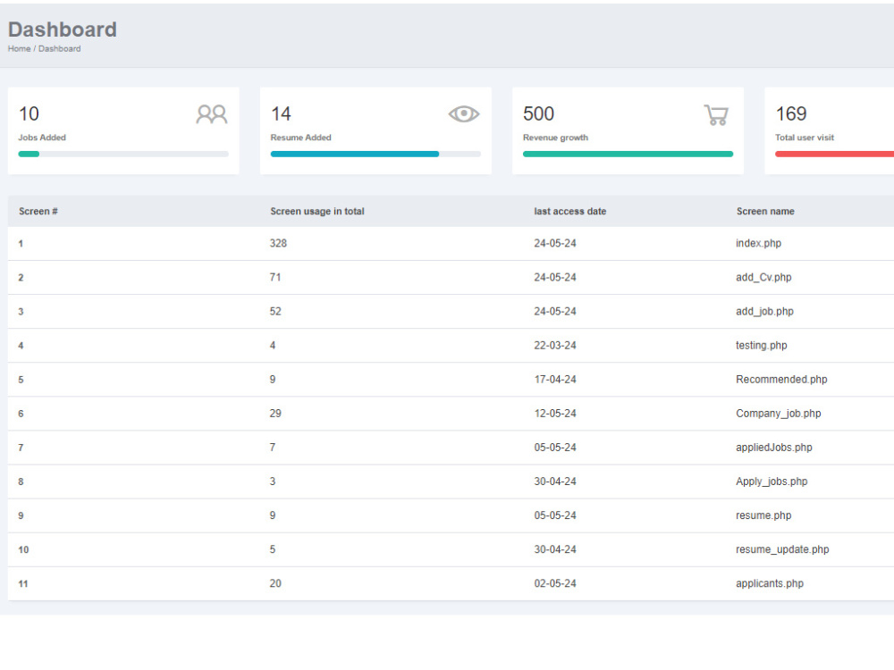Click the 02-05-24 access date
Viewport: 894px width, 670px height.
coord(555,583)
